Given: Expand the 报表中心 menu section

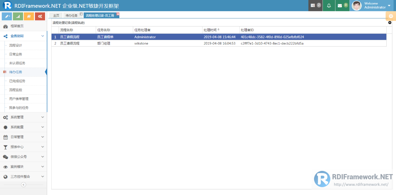Looking at the screenshot, I should point(23,147).
